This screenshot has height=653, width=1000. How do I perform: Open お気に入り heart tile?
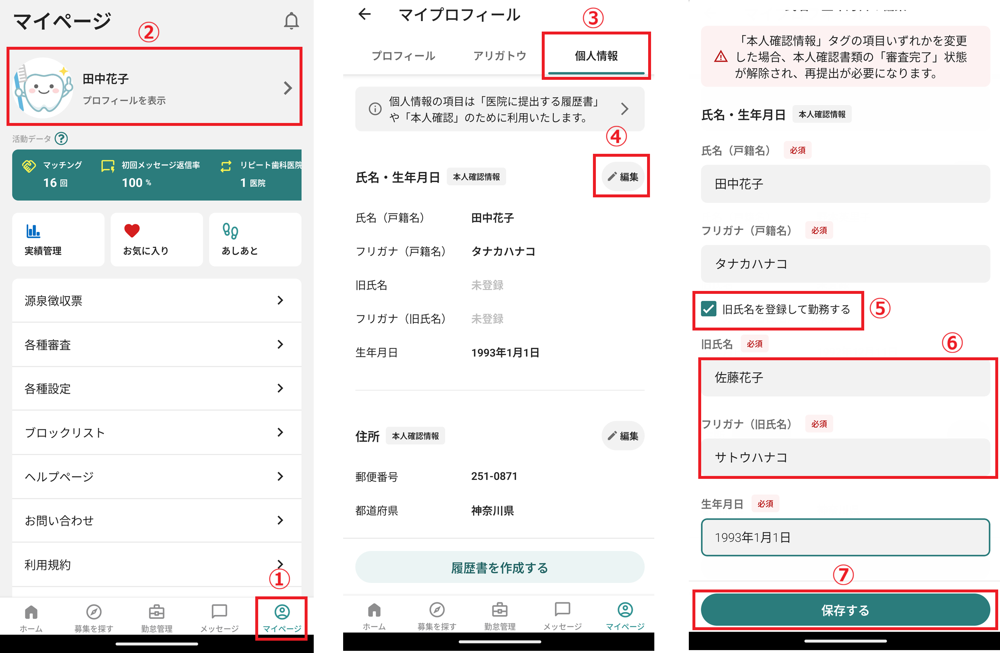[x=156, y=240]
